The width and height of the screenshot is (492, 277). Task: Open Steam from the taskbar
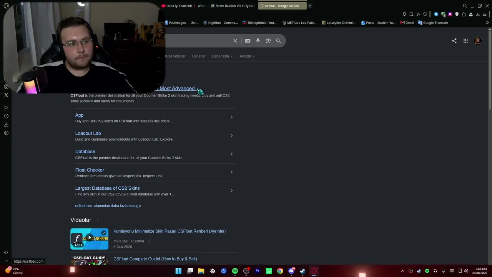(x=303, y=271)
